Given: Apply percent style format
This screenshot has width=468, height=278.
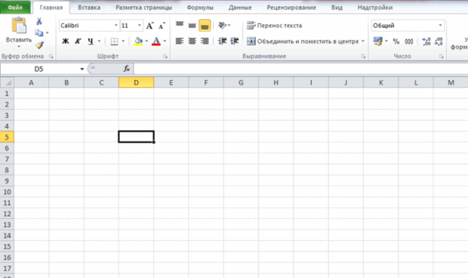Looking at the screenshot, I should (x=396, y=42).
